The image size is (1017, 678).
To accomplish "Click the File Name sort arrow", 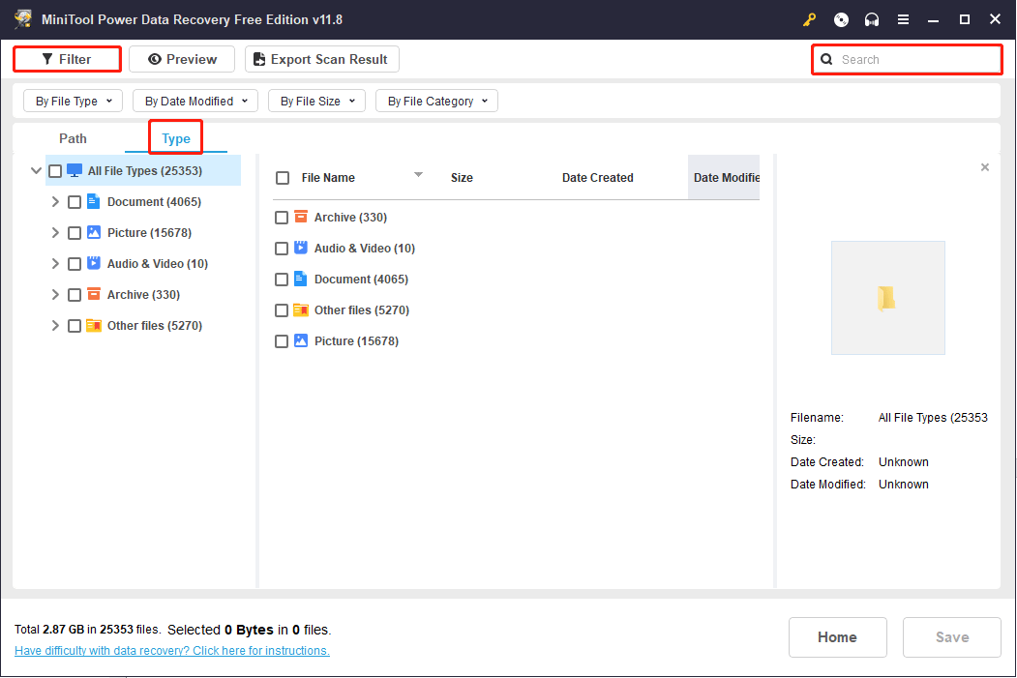I will [x=418, y=175].
